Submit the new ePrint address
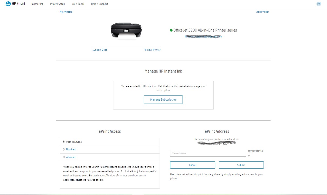The height and width of the screenshot is (195, 327). click(241, 165)
